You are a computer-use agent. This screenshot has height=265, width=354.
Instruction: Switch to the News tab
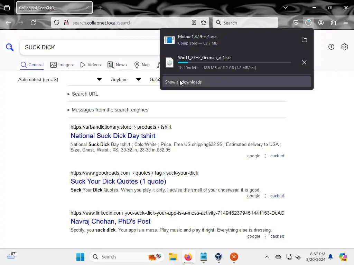117,65
